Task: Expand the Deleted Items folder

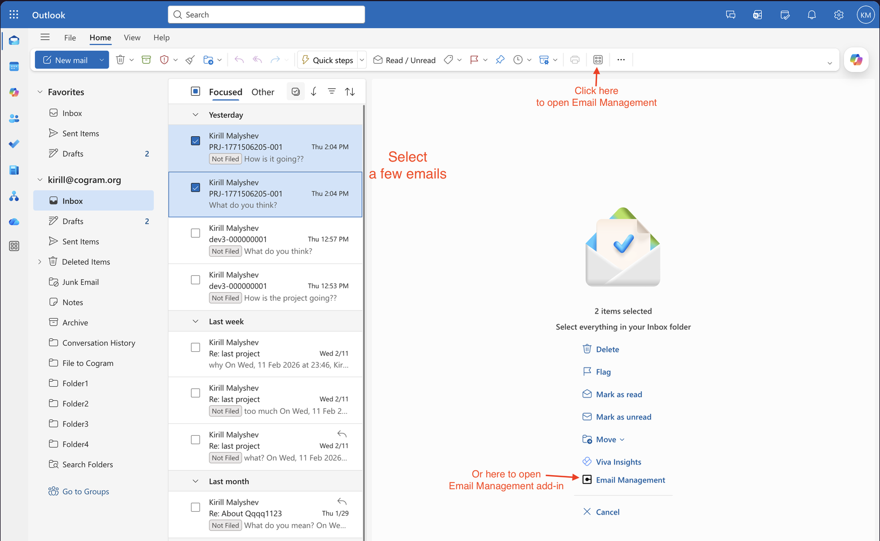Action: pyautogui.click(x=40, y=262)
